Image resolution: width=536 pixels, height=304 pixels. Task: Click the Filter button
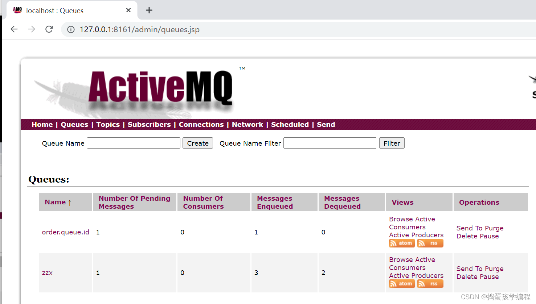pos(392,143)
